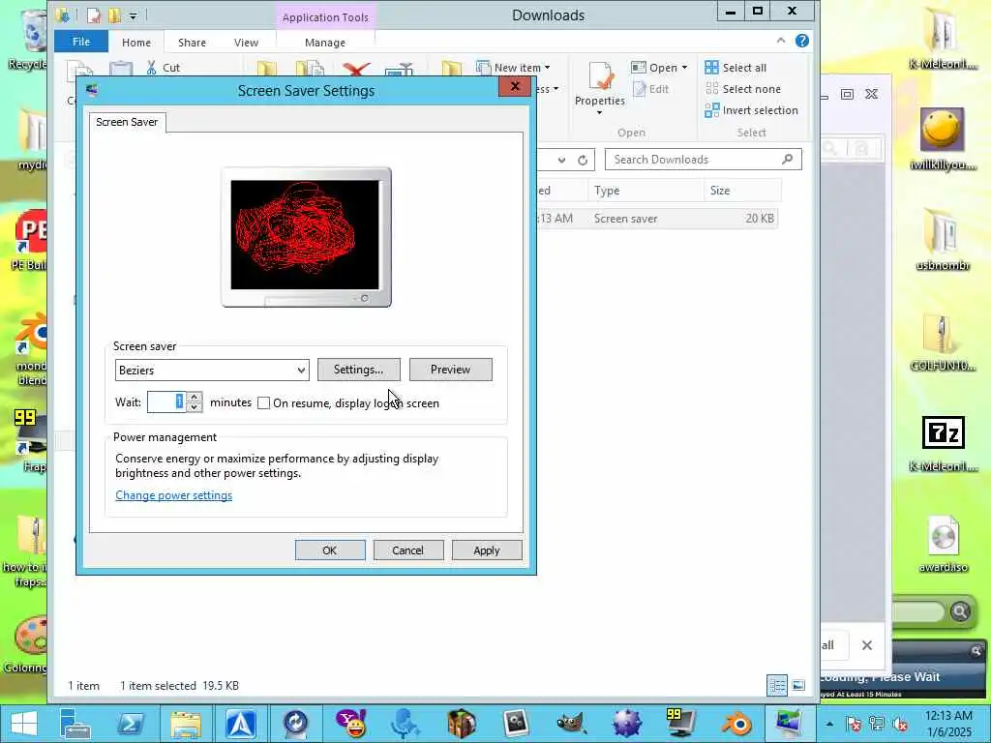The width and height of the screenshot is (991, 743).
Task: Click the Action Center flag in tray
Action: click(x=854, y=724)
